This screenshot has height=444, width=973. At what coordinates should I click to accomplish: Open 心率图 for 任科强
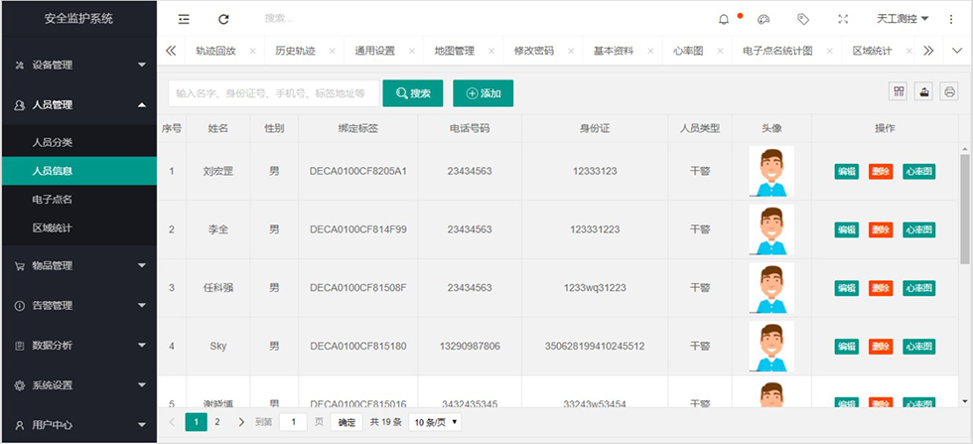(x=919, y=288)
